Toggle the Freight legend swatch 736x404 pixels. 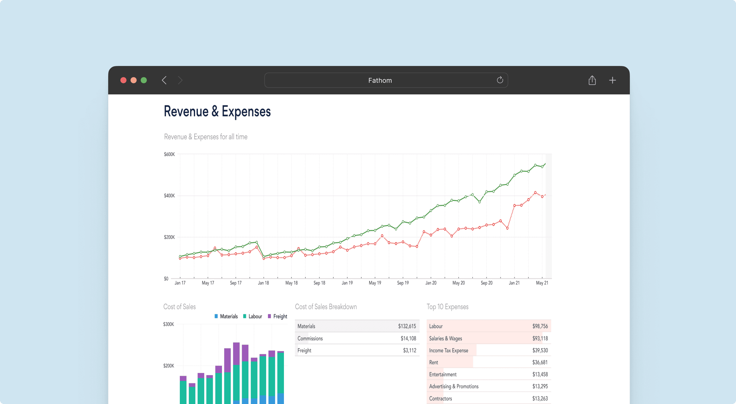[x=269, y=316]
